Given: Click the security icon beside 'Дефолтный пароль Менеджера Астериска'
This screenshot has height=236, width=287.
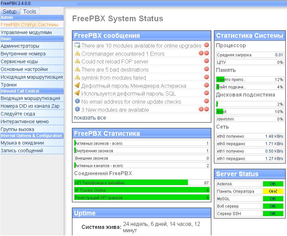Looking at the screenshot, I should tap(77, 85).
